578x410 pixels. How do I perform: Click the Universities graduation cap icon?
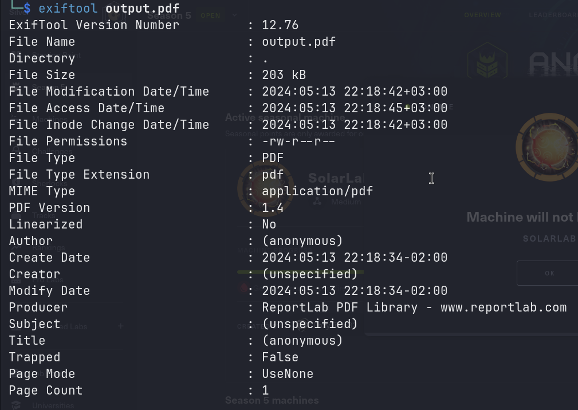15,405
